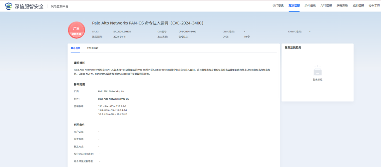The height and width of the screenshot is (167, 381).
Task: Click the 2024-04-11 disclosure date
Action: [x=120, y=37]
